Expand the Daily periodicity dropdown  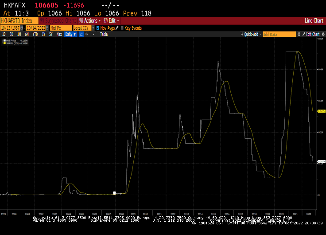click(71, 34)
